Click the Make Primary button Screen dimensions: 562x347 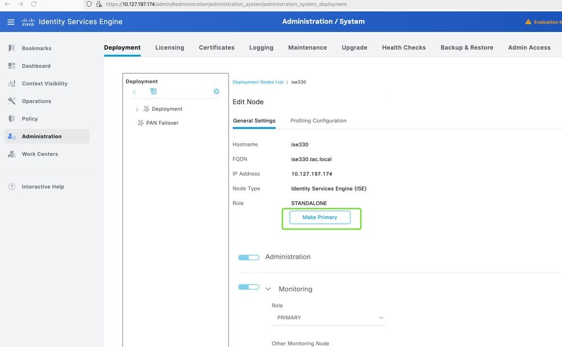point(320,217)
